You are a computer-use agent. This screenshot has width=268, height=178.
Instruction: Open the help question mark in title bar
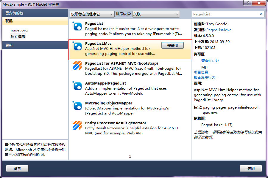click(x=247, y=3)
